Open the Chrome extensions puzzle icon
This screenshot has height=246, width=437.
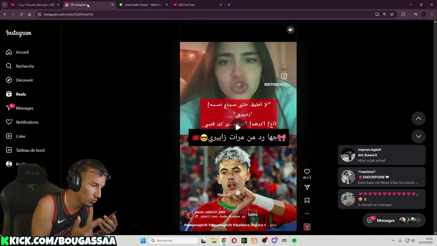(x=403, y=14)
